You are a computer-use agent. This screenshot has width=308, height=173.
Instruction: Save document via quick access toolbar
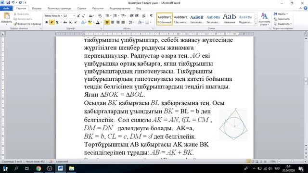click(x=8, y=3)
